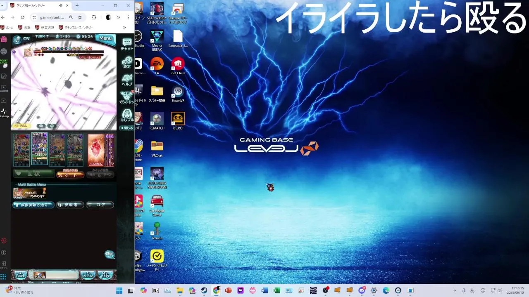
Task: Click the ログイン login icon in sidebar
Action: pyautogui.click(x=4, y=264)
